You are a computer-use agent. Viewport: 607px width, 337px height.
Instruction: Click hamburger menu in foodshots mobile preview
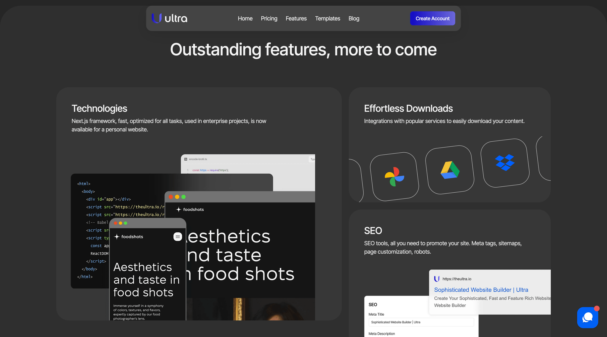(178, 237)
